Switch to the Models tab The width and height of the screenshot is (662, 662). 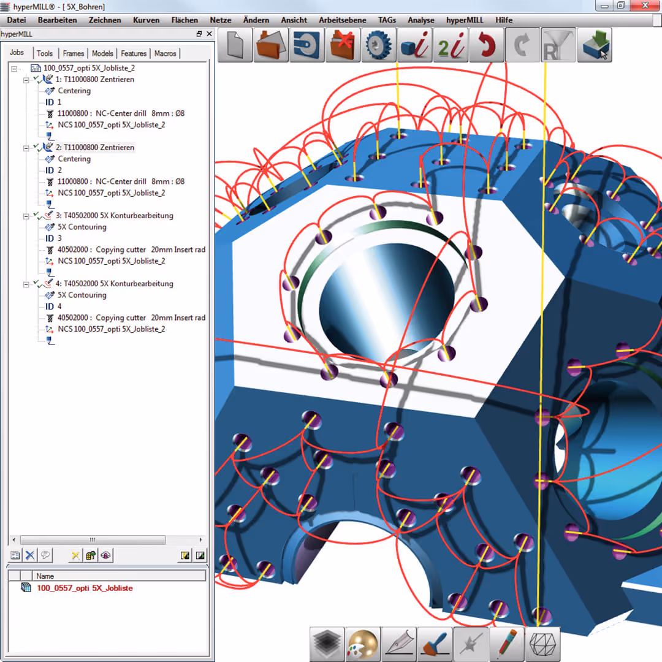(102, 53)
